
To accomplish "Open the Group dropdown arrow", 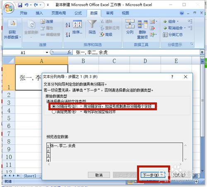I will [x=178, y=22].
